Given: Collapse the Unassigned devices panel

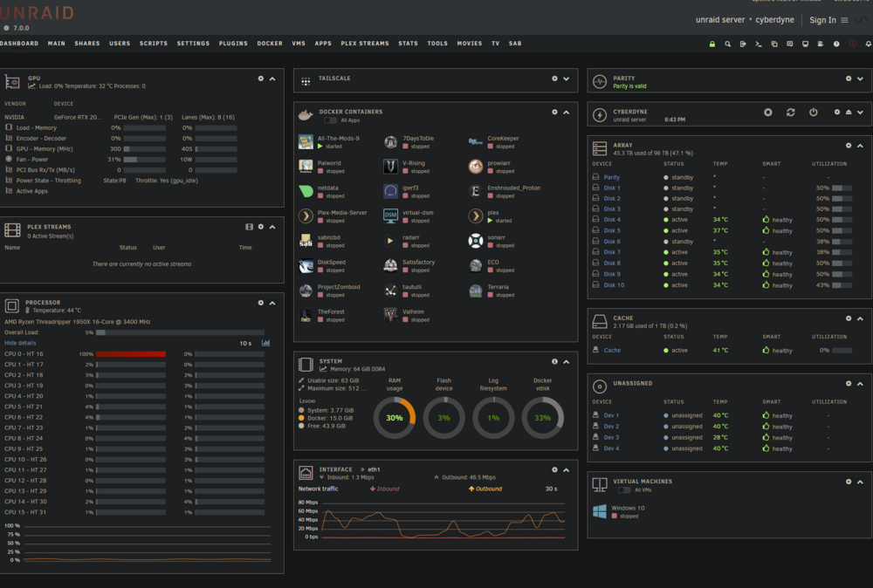Looking at the screenshot, I should point(860,384).
